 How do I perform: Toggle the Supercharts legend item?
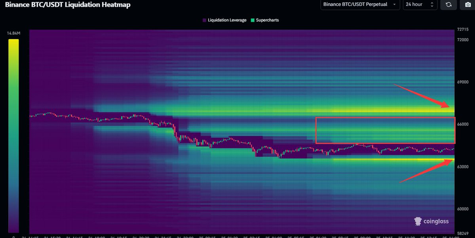[265, 20]
